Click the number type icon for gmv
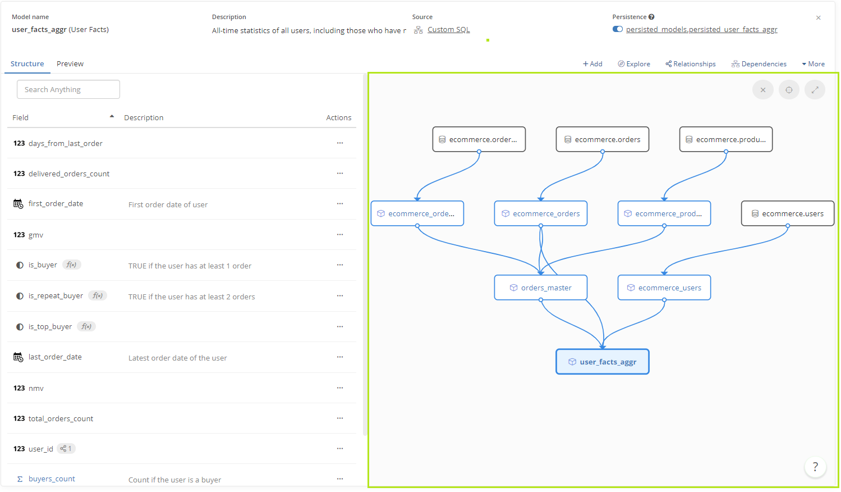Image resolution: width=841 pixels, height=492 pixels. pyautogui.click(x=19, y=235)
